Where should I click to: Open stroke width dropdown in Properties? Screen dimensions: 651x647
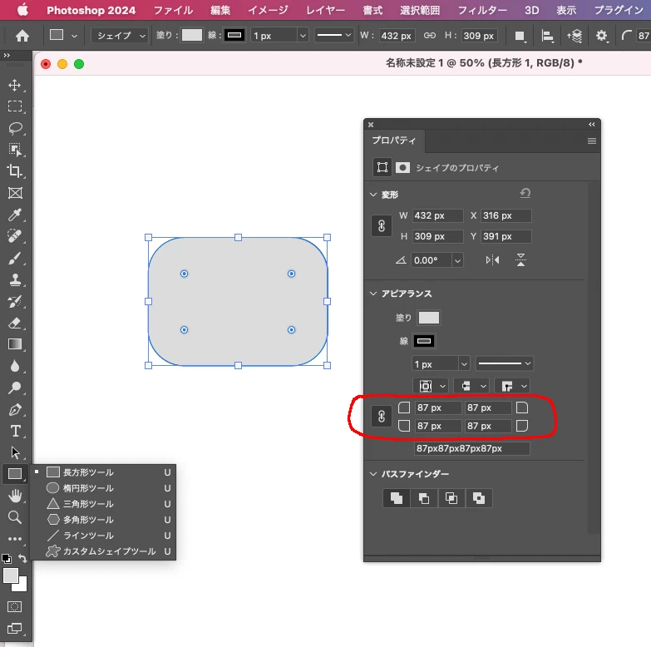[x=464, y=364]
